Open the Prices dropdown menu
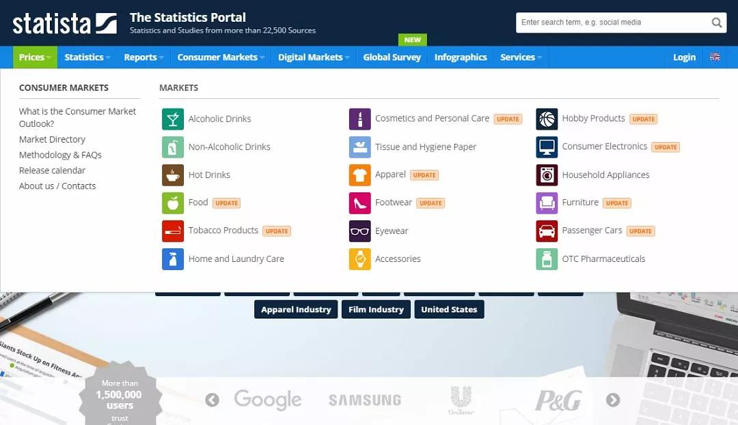This screenshot has height=425, width=738. point(35,57)
